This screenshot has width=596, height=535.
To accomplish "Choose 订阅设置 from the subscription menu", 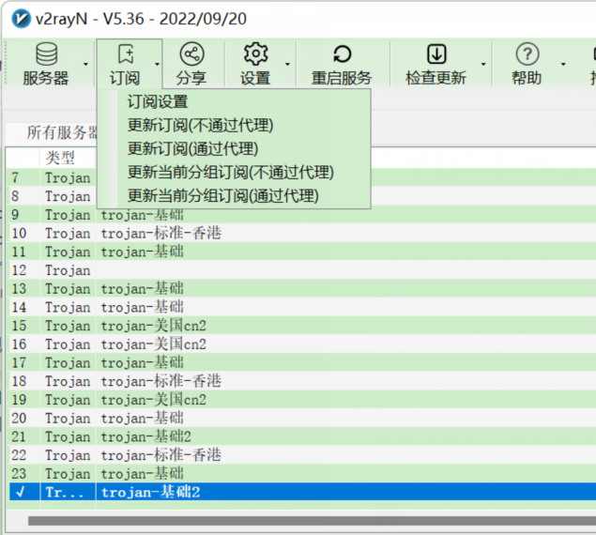I will point(158,101).
